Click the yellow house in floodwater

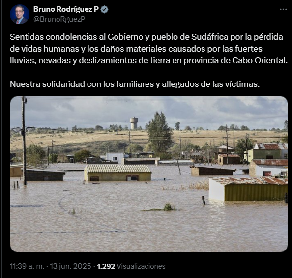pyautogui.click(x=117, y=173)
